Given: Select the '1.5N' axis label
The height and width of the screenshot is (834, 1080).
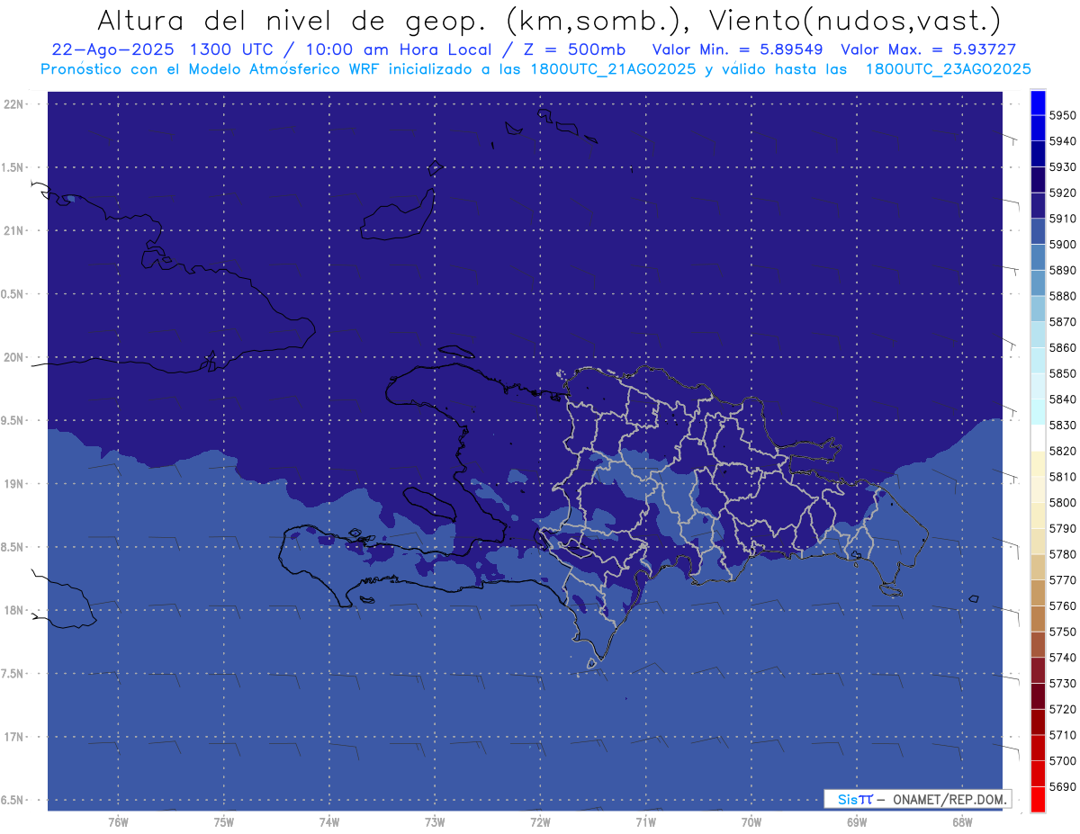Looking at the screenshot, I should (x=13, y=167).
